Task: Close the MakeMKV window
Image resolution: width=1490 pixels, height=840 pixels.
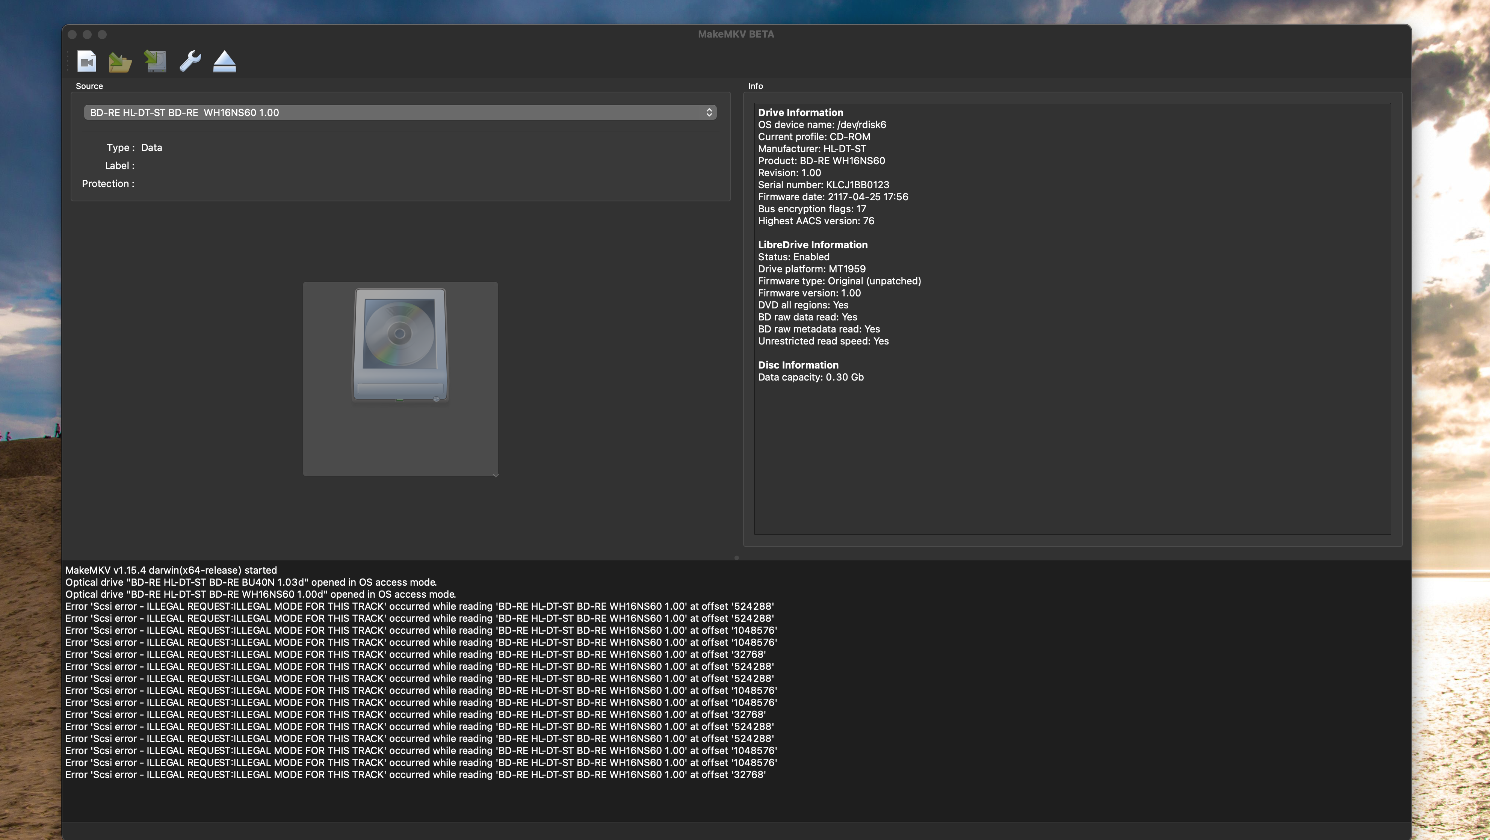Action: (72, 35)
